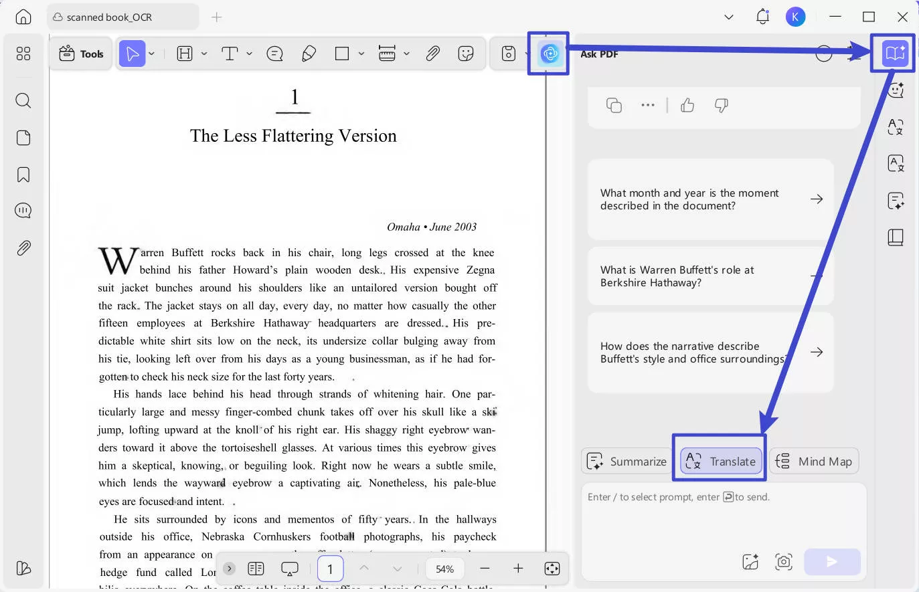Image resolution: width=919 pixels, height=592 pixels.
Task: Open the layers icon at sidebar bottom
Action: click(x=23, y=568)
